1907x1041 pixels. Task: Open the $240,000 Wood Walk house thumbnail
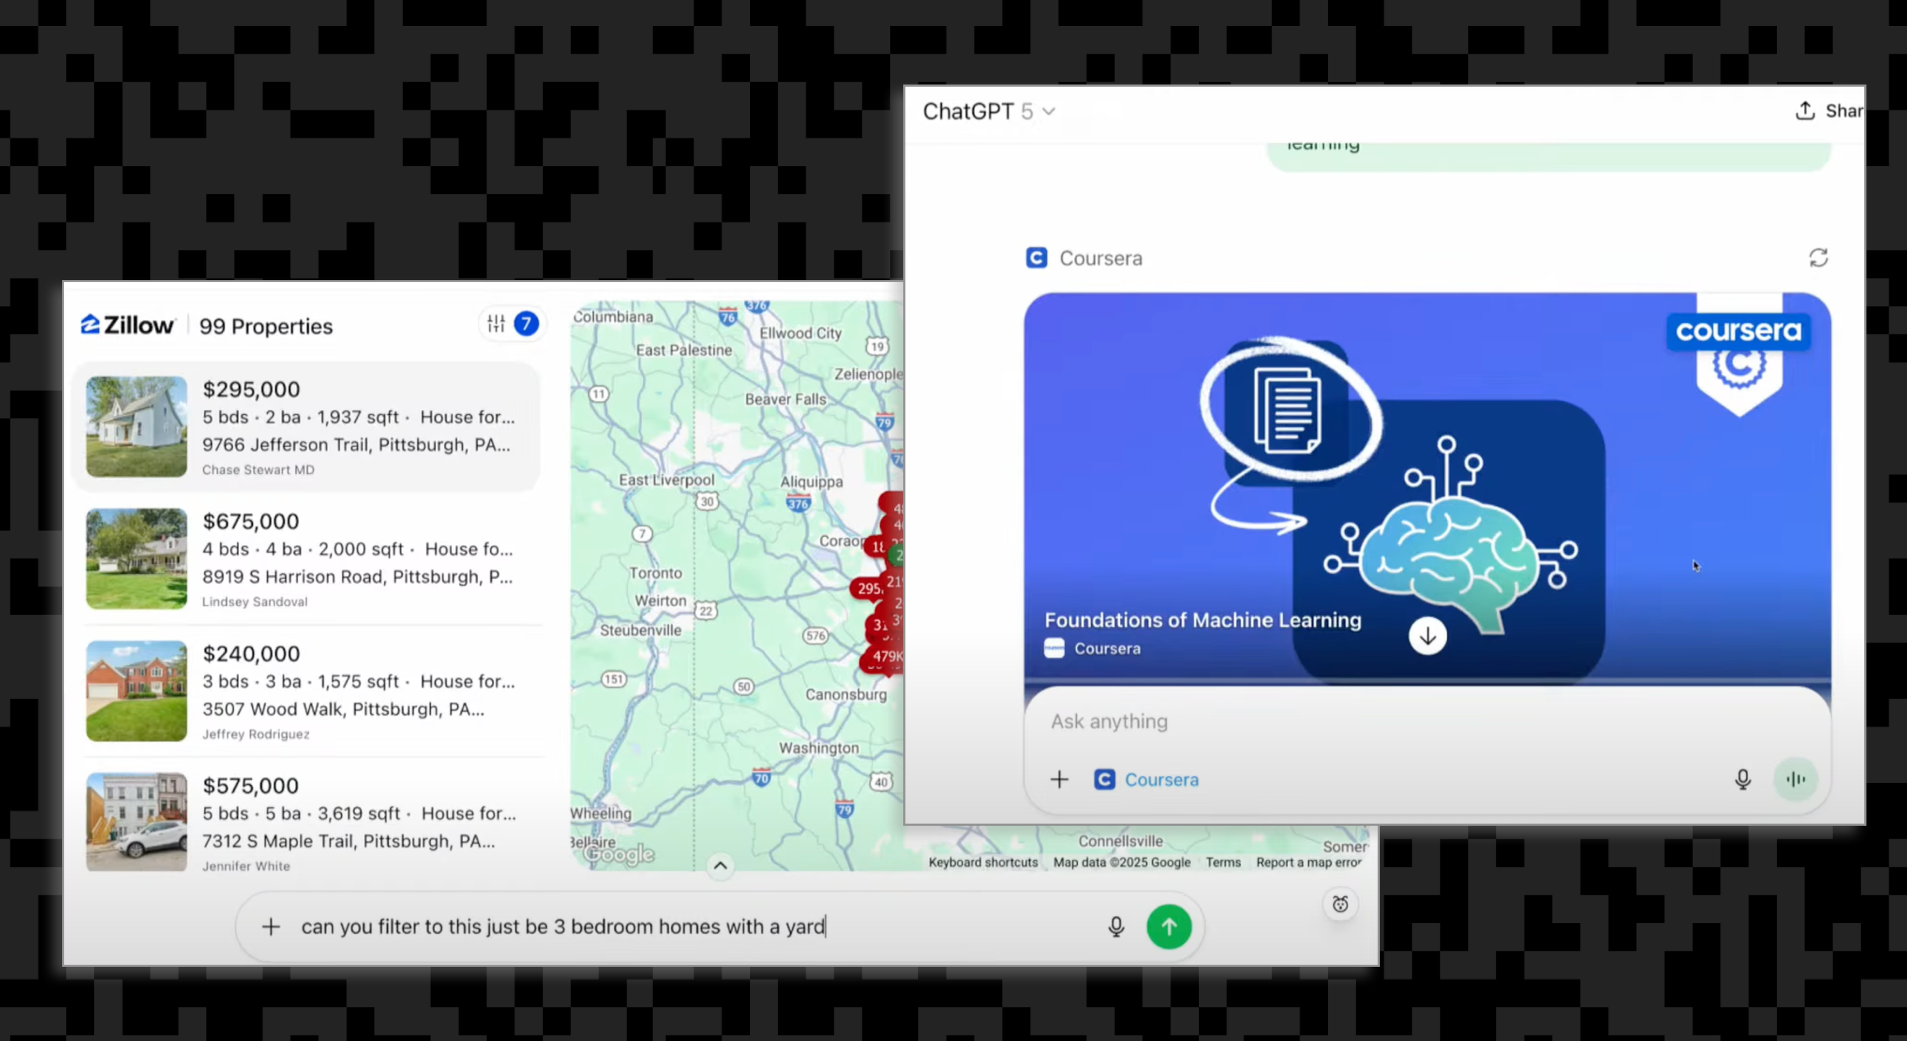pyautogui.click(x=136, y=691)
